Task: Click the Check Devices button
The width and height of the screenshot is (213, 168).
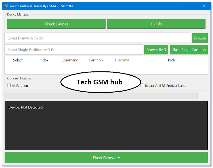Action: point(56,24)
